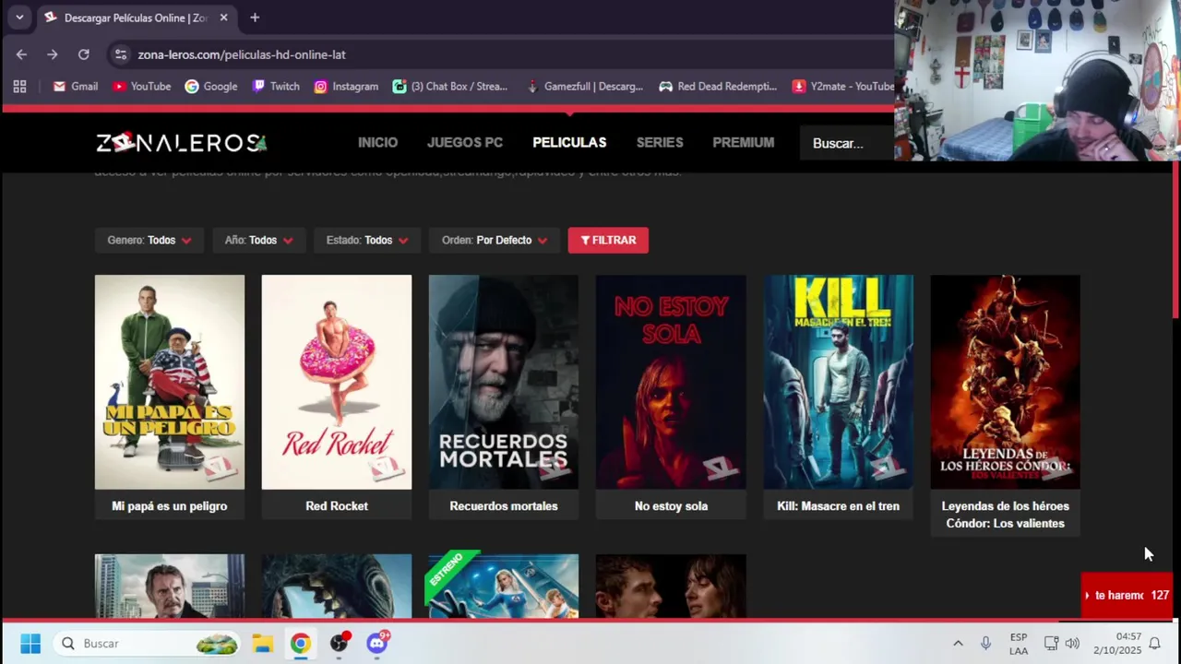Open the Chrome apps grid icon
1181x664 pixels.
[19, 87]
